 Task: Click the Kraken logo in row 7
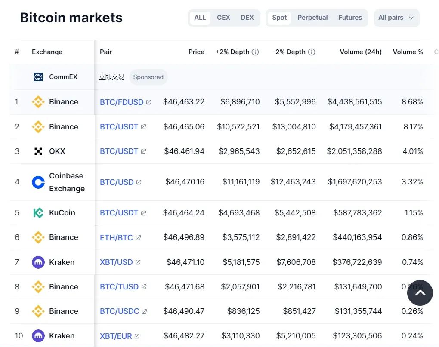38,262
